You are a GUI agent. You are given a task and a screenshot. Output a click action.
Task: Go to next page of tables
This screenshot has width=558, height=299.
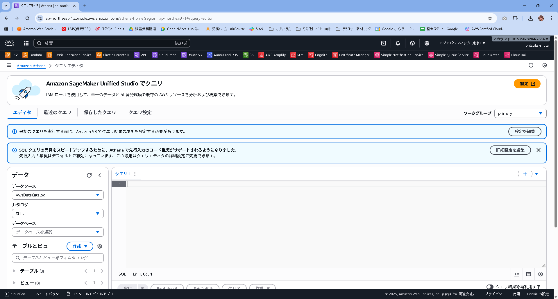click(x=102, y=271)
